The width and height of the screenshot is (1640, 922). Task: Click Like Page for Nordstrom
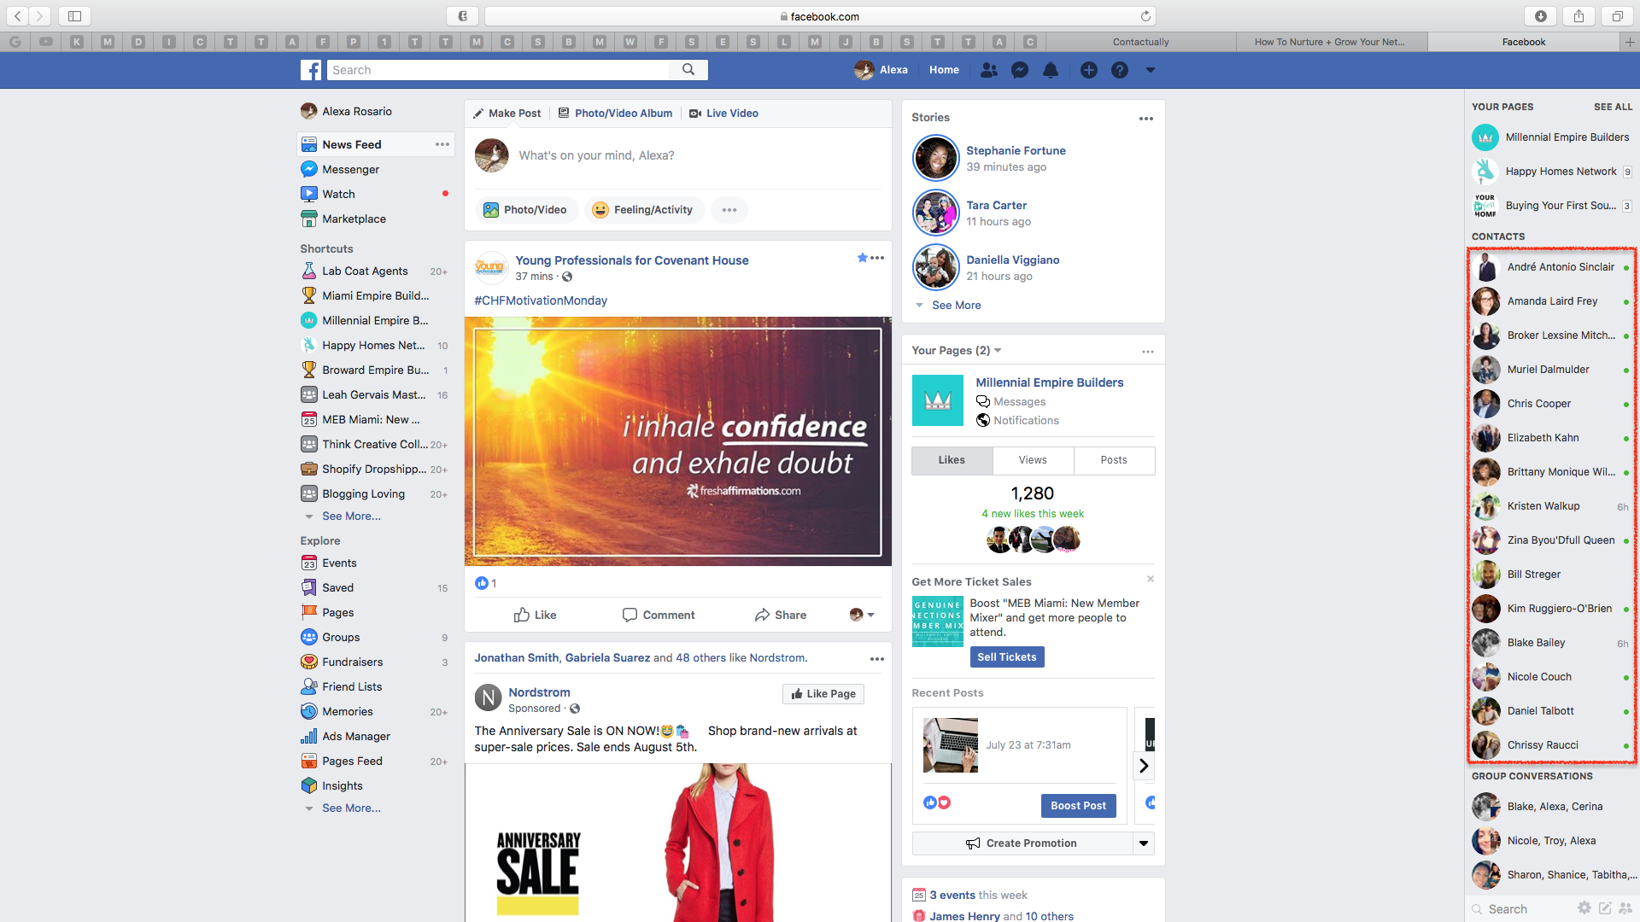pos(823,694)
